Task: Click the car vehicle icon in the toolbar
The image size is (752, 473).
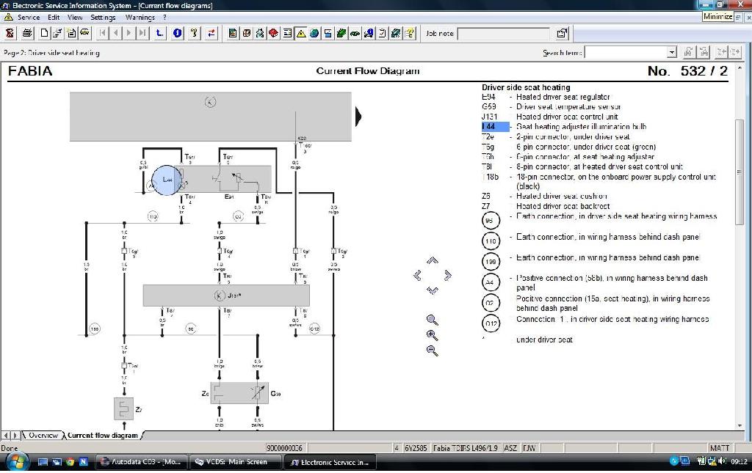Action: (x=85, y=33)
